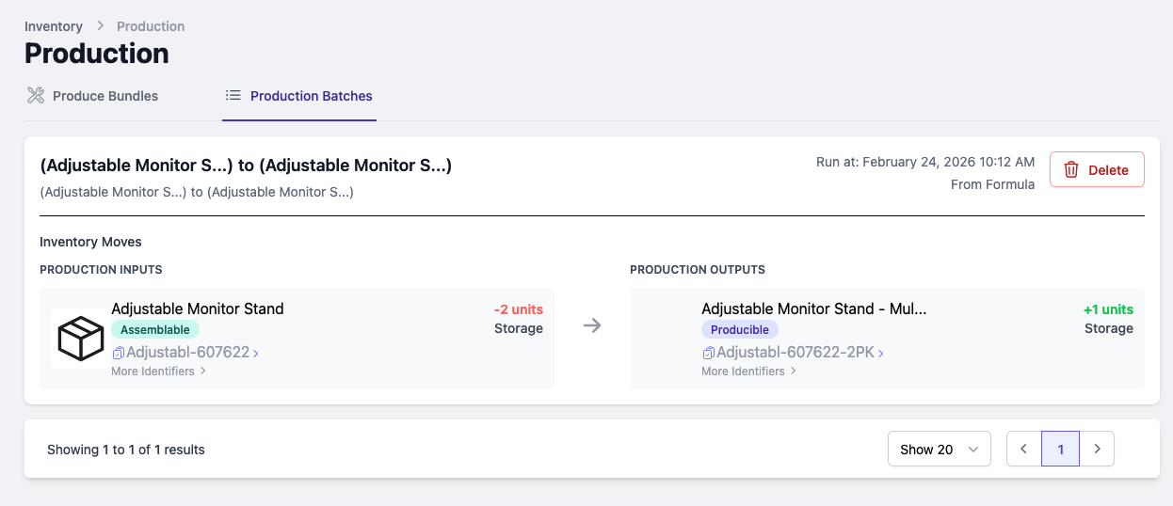Copy the Adjustabl-607622 SKU icon
This screenshot has height=506, width=1173.
119,354
